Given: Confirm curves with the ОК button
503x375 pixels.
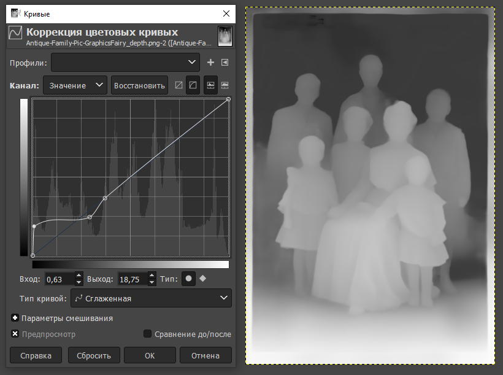Looking at the screenshot, I should click(150, 355).
